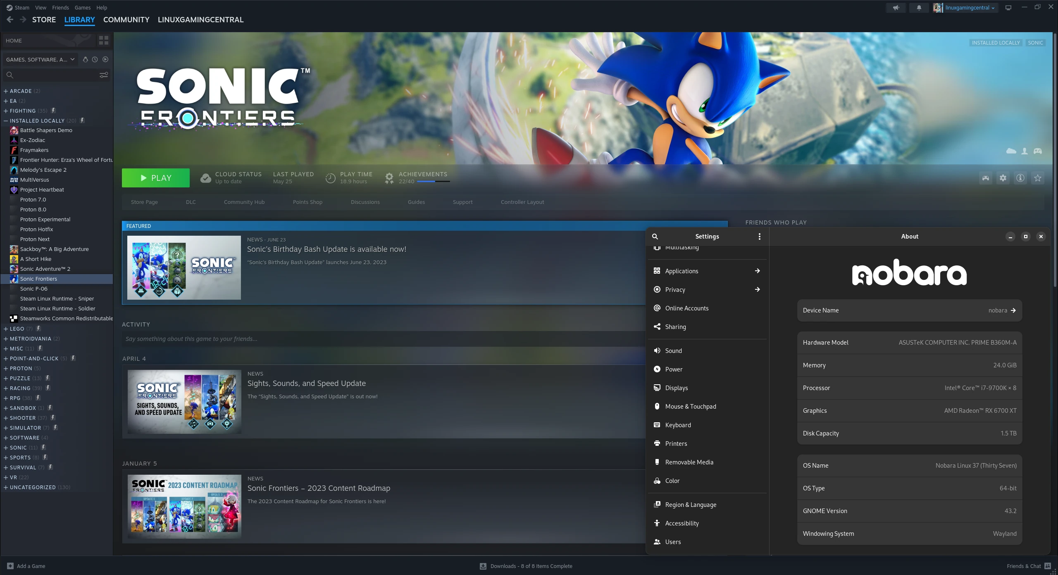Expand the FIGHTING collection
Image resolution: width=1058 pixels, height=575 pixels.
click(x=6, y=111)
